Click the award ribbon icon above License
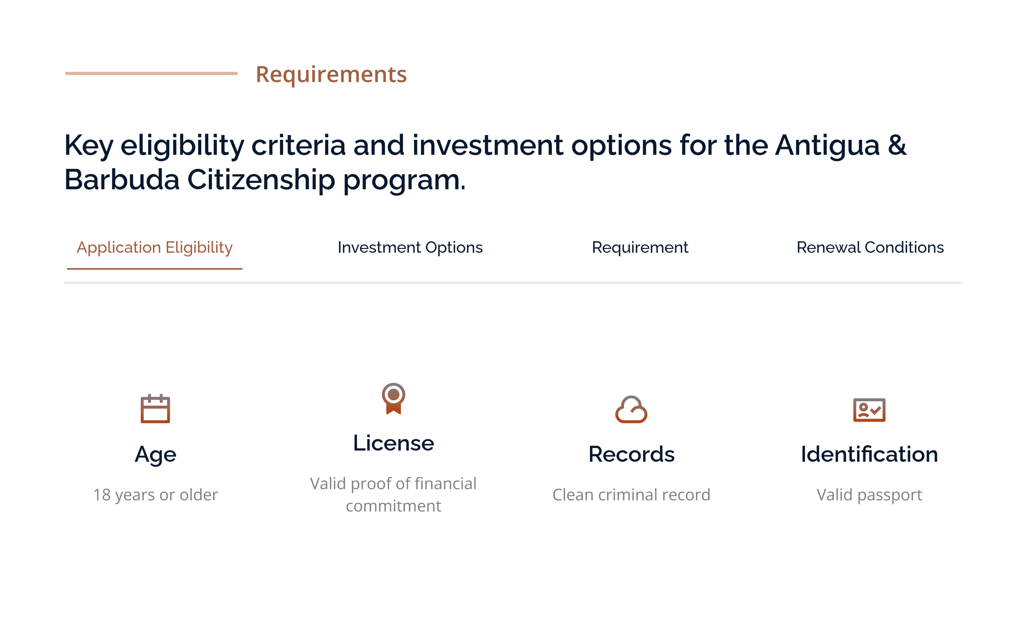Screen dimensions: 1013x618 [393, 398]
